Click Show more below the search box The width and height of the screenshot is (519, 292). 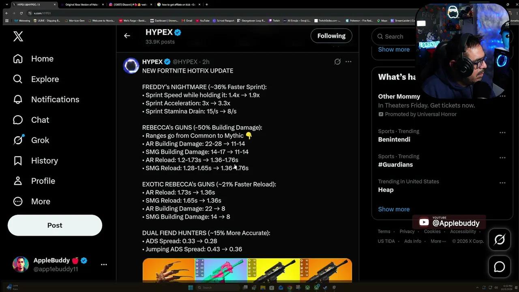pos(394,49)
